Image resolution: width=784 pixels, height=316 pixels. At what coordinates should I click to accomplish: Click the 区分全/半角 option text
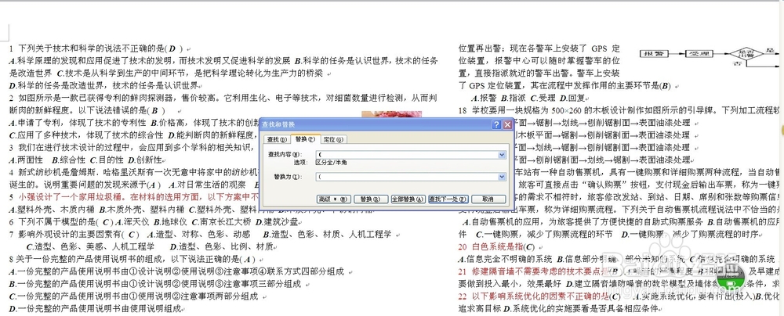coord(332,162)
